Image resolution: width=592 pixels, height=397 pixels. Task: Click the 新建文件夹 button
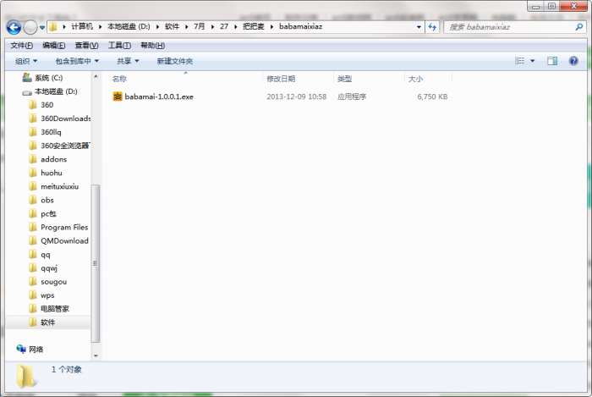(175, 61)
